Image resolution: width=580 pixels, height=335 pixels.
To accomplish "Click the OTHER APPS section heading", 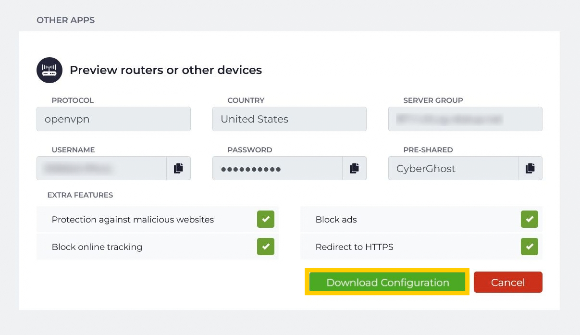I will (66, 20).
